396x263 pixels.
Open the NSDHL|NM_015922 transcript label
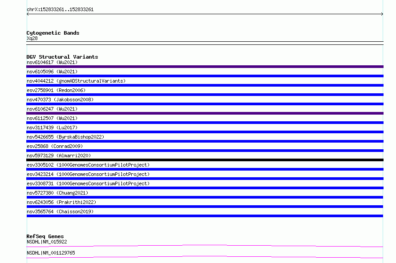(47, 242)
